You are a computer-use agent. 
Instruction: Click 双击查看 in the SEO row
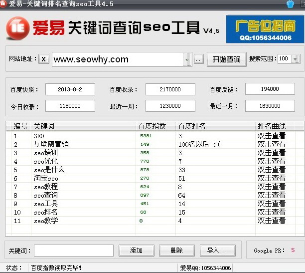tap(272, 136)
